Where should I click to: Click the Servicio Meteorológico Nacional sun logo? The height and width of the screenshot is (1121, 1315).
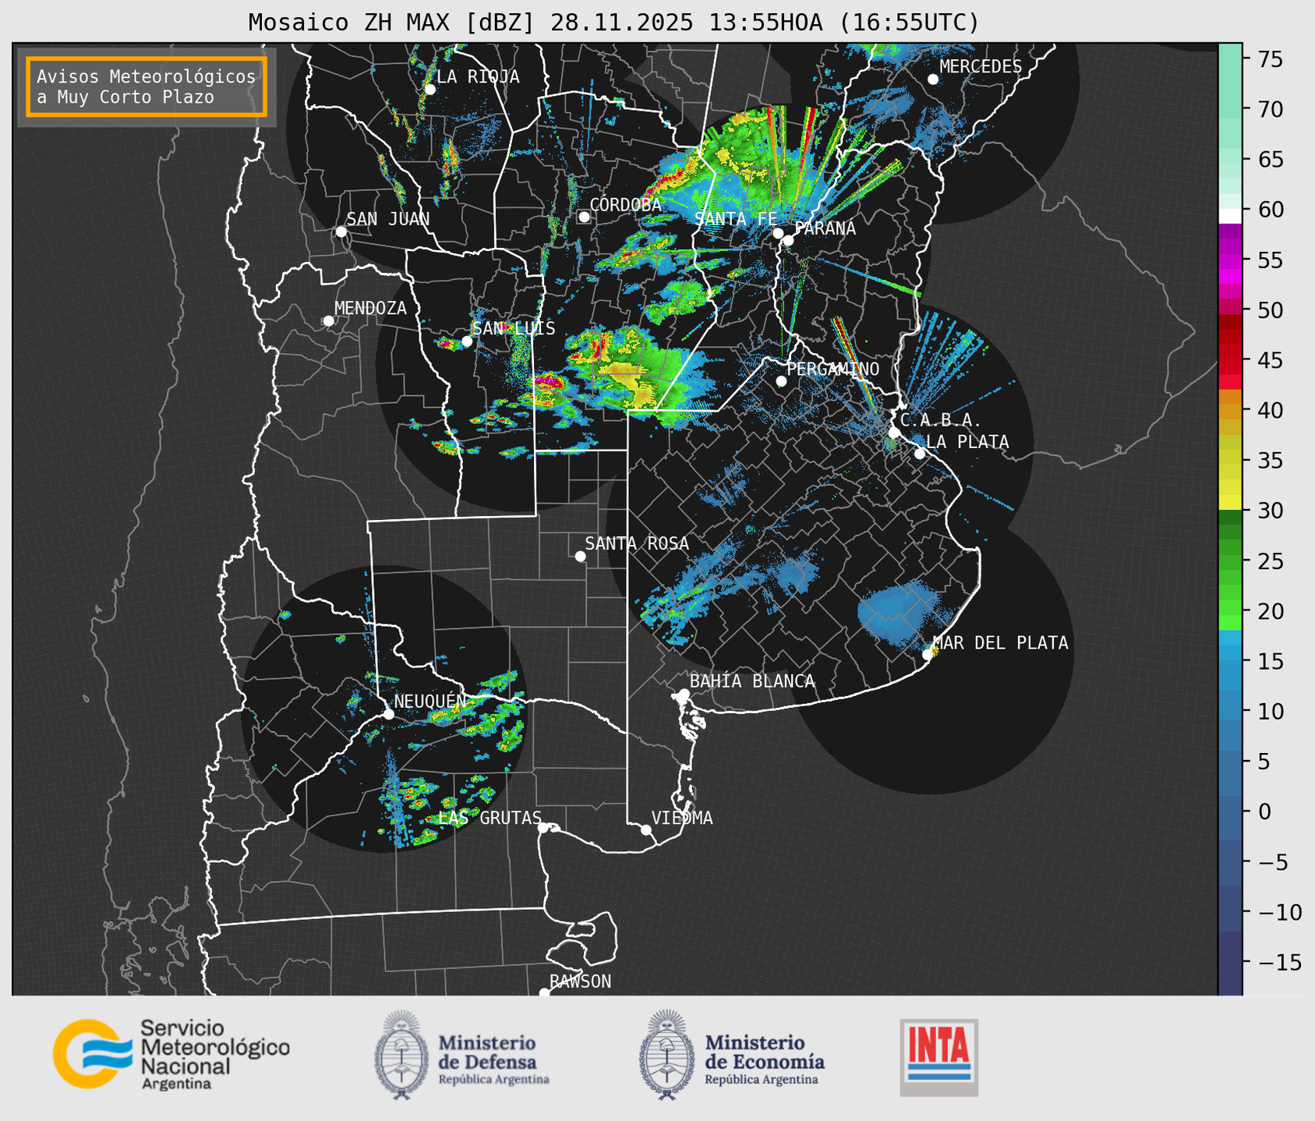[92, 1053]
